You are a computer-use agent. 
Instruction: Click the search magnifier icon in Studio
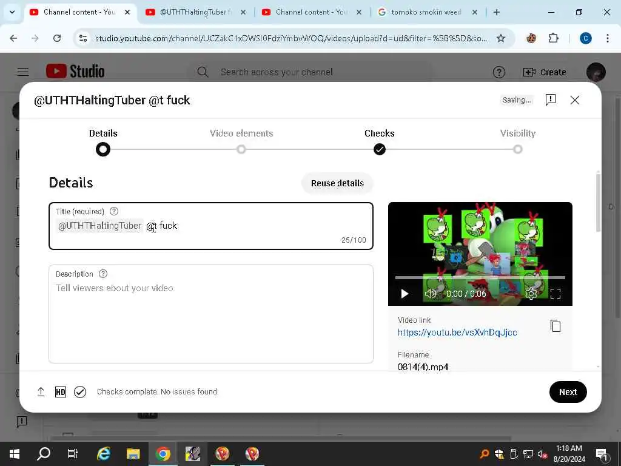(203, 72)
